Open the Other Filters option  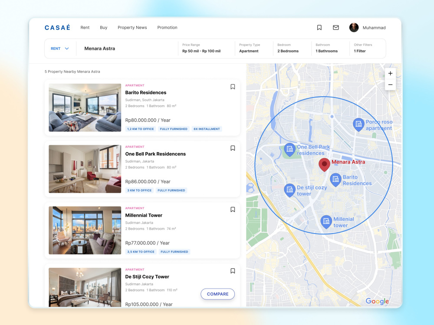click(x=363, y=49)
